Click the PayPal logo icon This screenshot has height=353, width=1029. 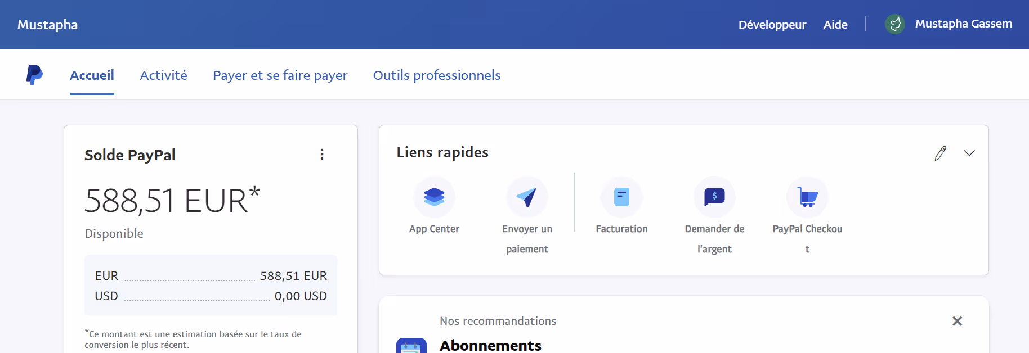coord(34,75)
